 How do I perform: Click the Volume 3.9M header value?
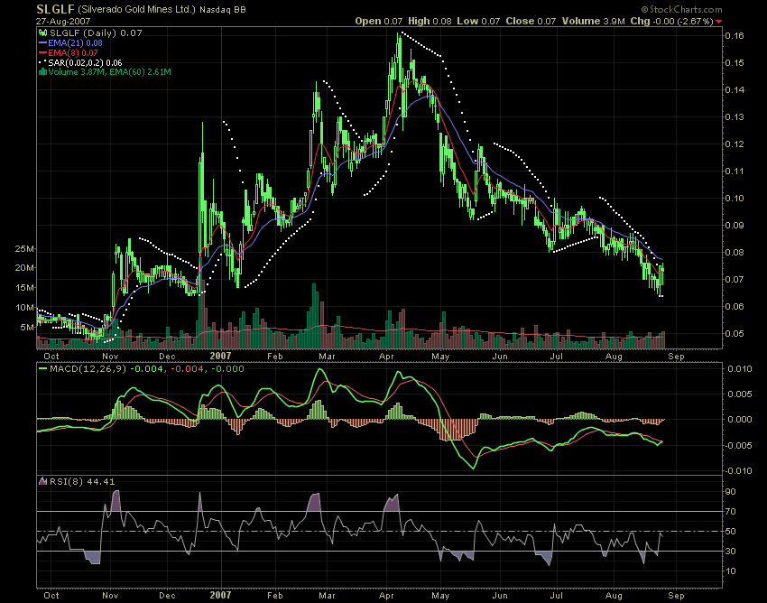(x=594, y=21)
